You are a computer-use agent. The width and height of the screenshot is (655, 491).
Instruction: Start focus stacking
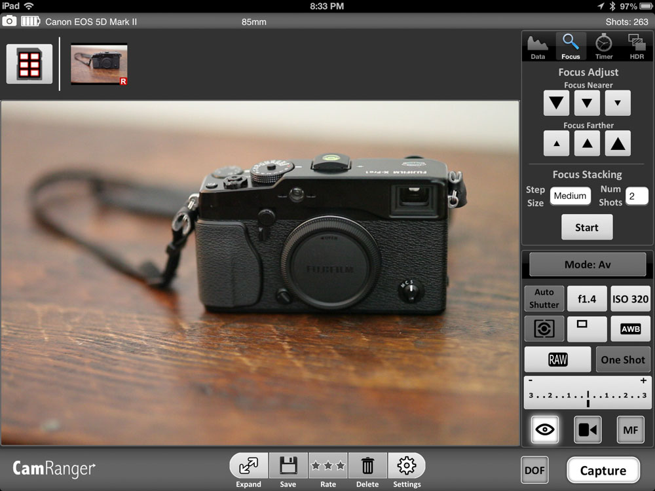587,227
